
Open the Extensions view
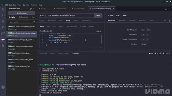(3, 33)
